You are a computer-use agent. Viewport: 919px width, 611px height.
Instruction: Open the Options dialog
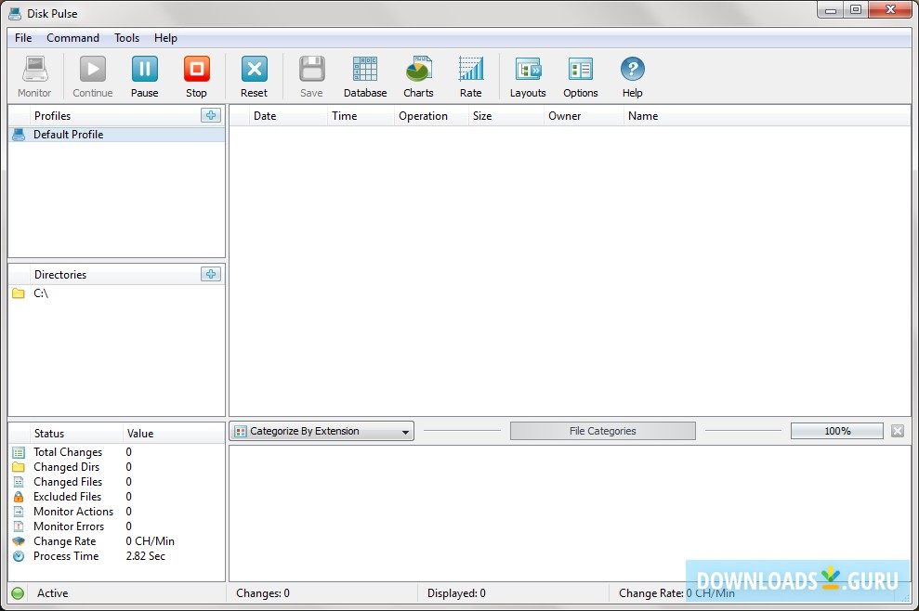580,76
